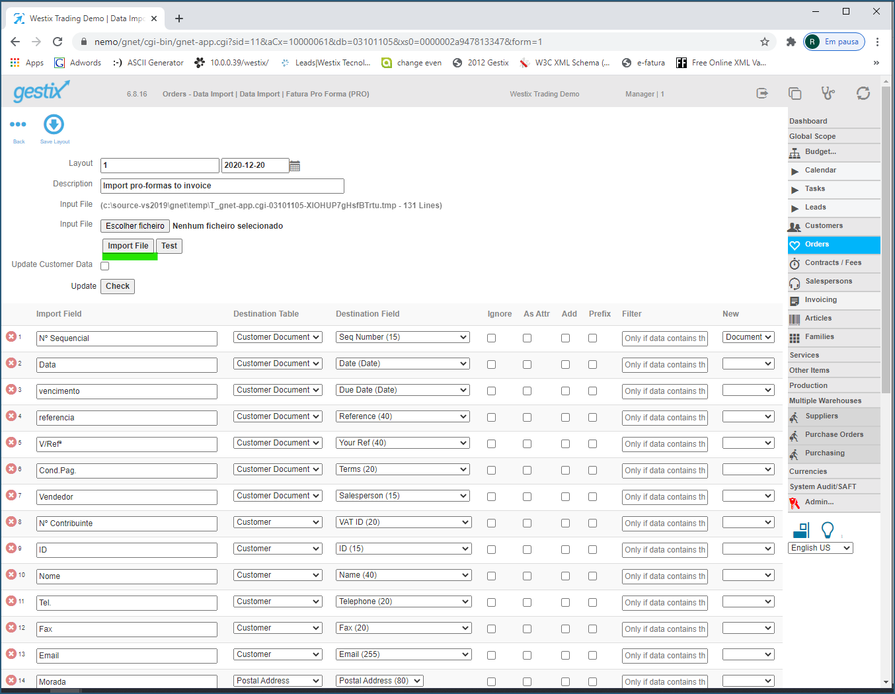Open Admin in sidebar menu

point(834,502)
